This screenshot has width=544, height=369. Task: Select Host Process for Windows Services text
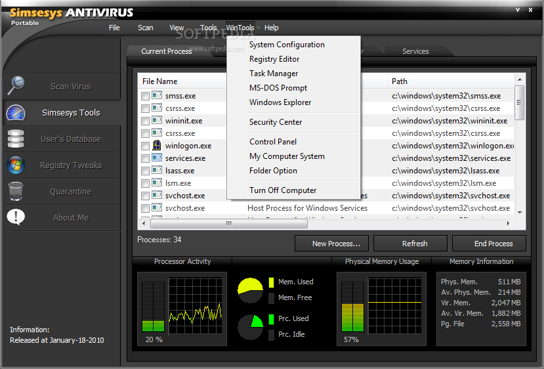[307, 208]
